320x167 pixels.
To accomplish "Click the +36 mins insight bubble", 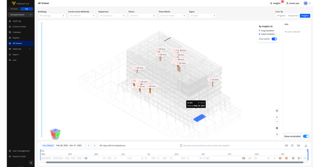I will [162, 55].
